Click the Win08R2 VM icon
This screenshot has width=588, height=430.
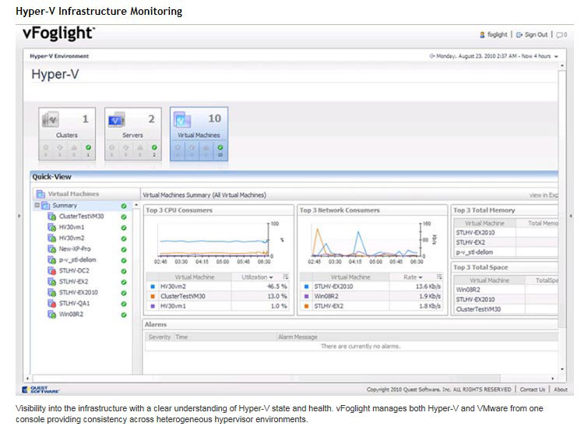click(51, 315)
